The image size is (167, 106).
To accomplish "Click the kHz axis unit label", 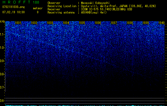I will (x=2, y=21).
